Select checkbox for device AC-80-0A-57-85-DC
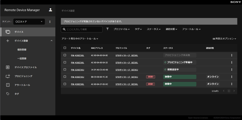 [x=65, y=84]
